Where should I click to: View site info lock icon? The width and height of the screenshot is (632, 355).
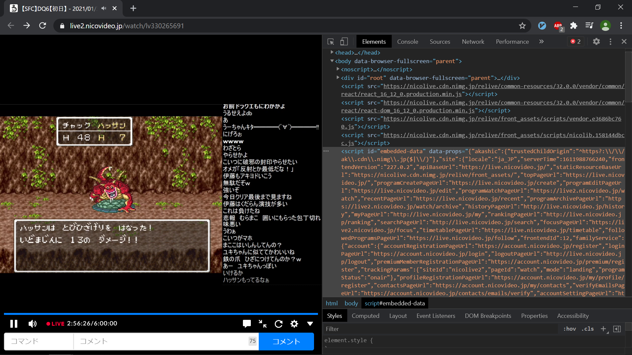pos(62,26)
